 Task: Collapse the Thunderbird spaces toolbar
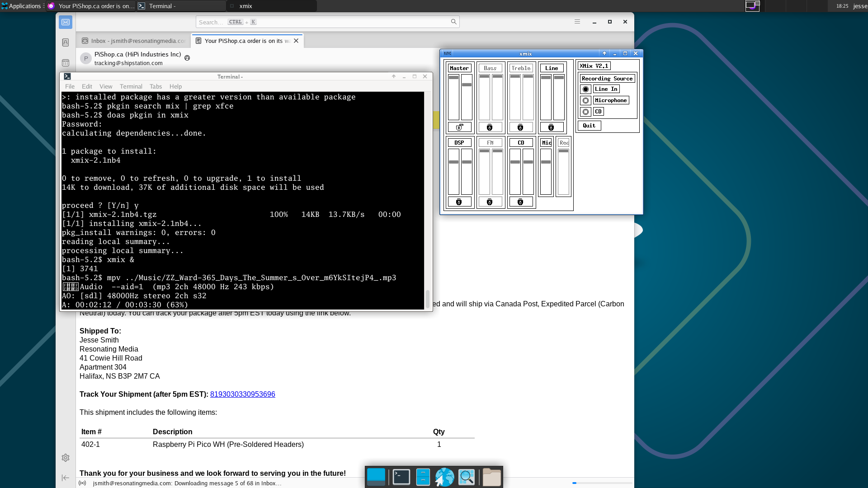tap(66, 478)
